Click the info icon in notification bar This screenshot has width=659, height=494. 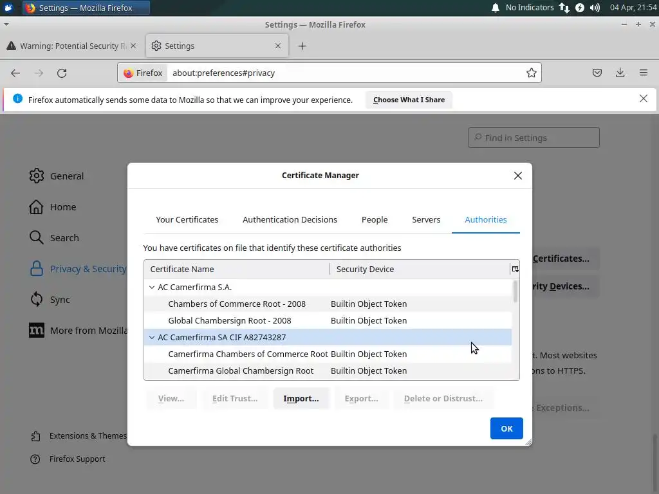pos(17,98)
